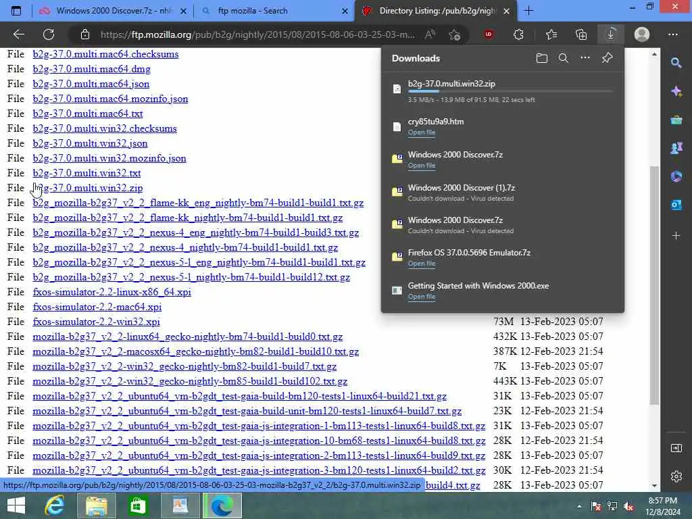The image size is (692, 519).
Task: Open the taskbar clock showing 8:57 PM
Action: 663,505
